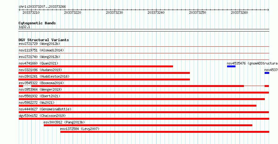Click red bar of nsv5581932 Ebert2021
The image size is (278, 144).
[x=142, y=99]
